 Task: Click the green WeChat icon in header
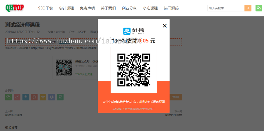[x=259, y=8]
